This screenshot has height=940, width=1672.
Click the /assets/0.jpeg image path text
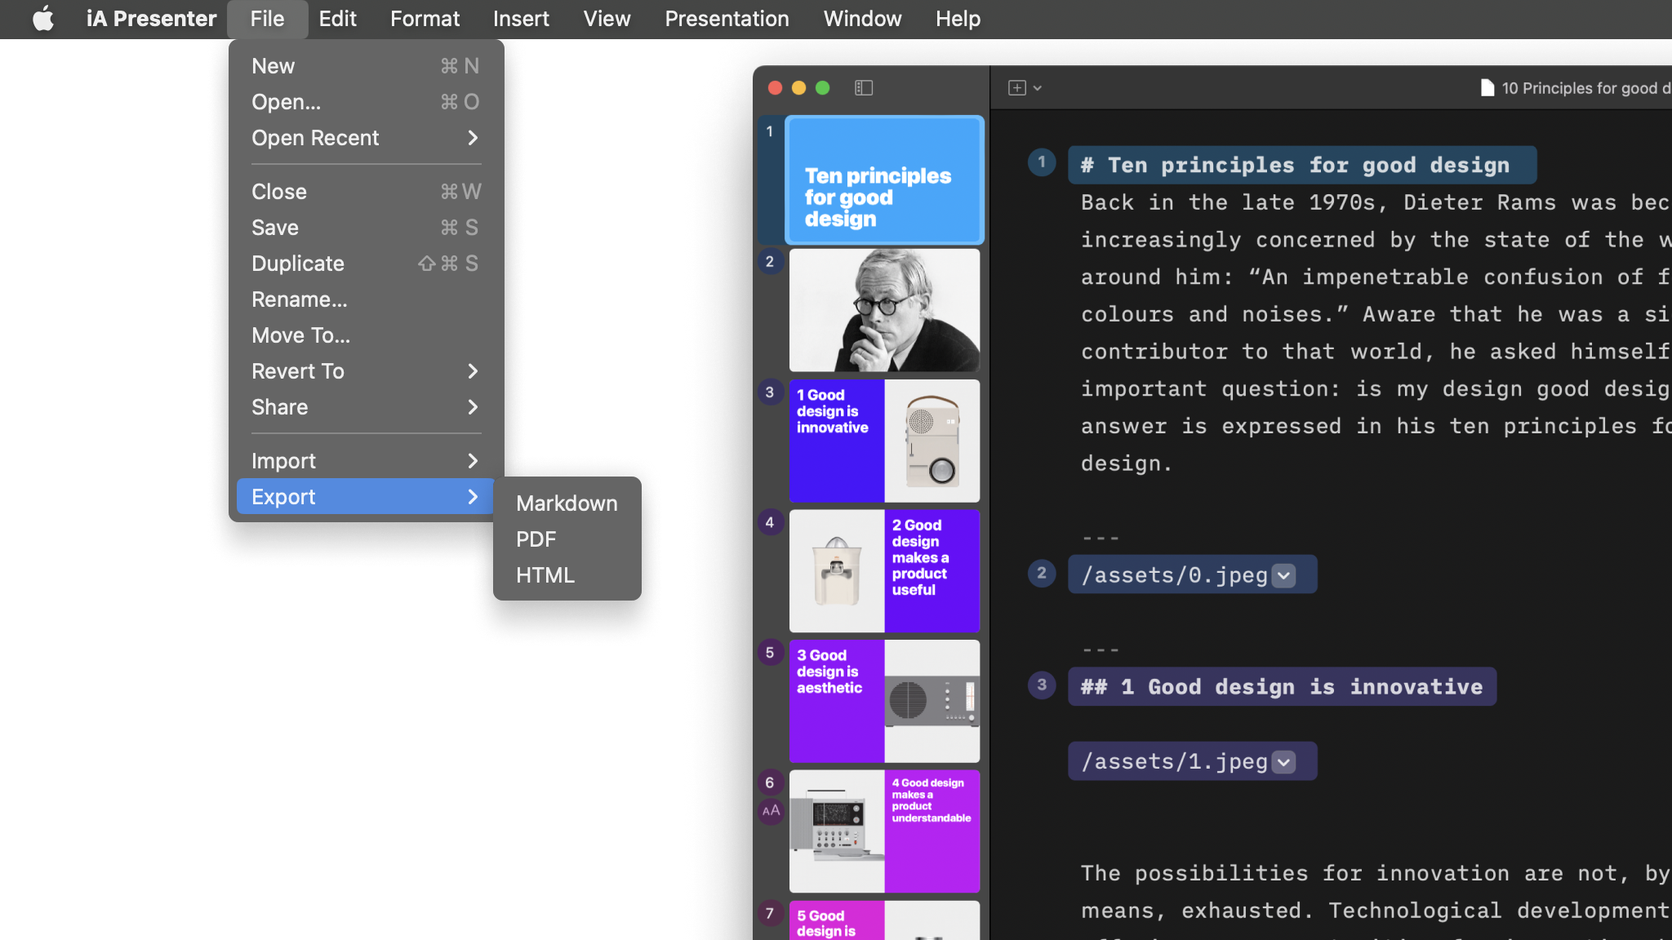(1174, 575)
